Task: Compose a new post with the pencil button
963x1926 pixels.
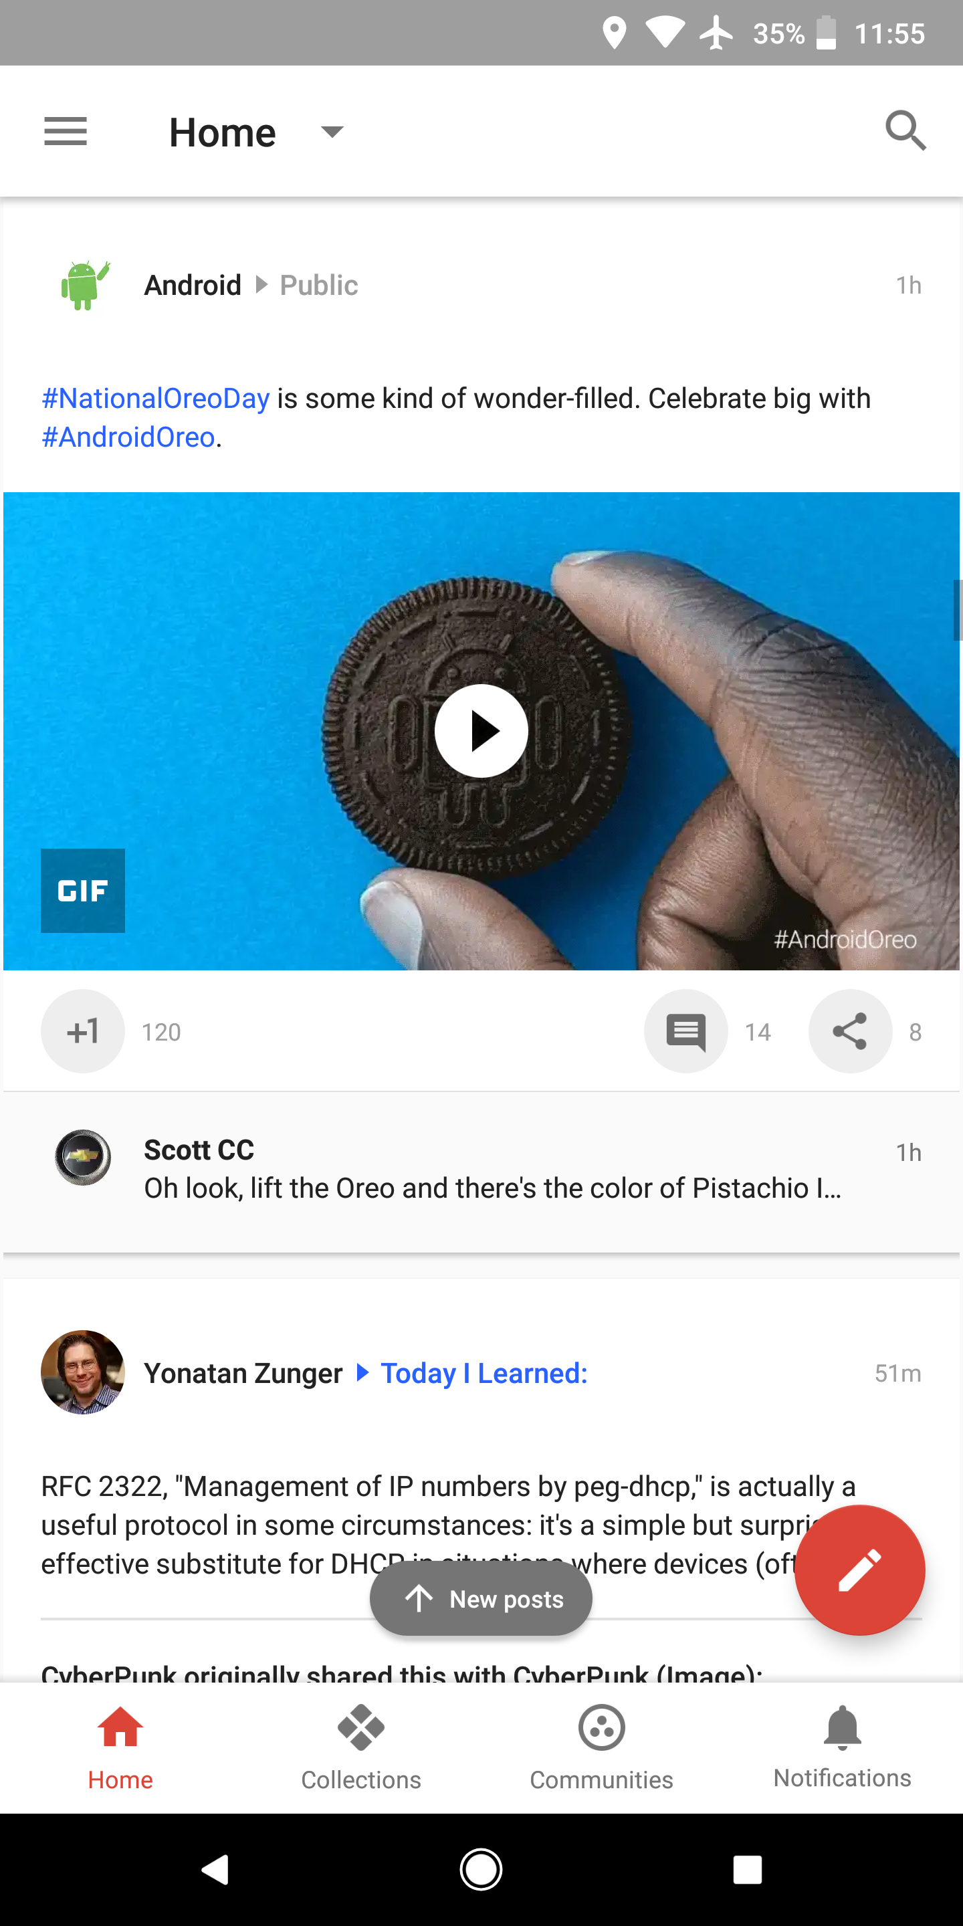Action: click(x=860, y=1570)
